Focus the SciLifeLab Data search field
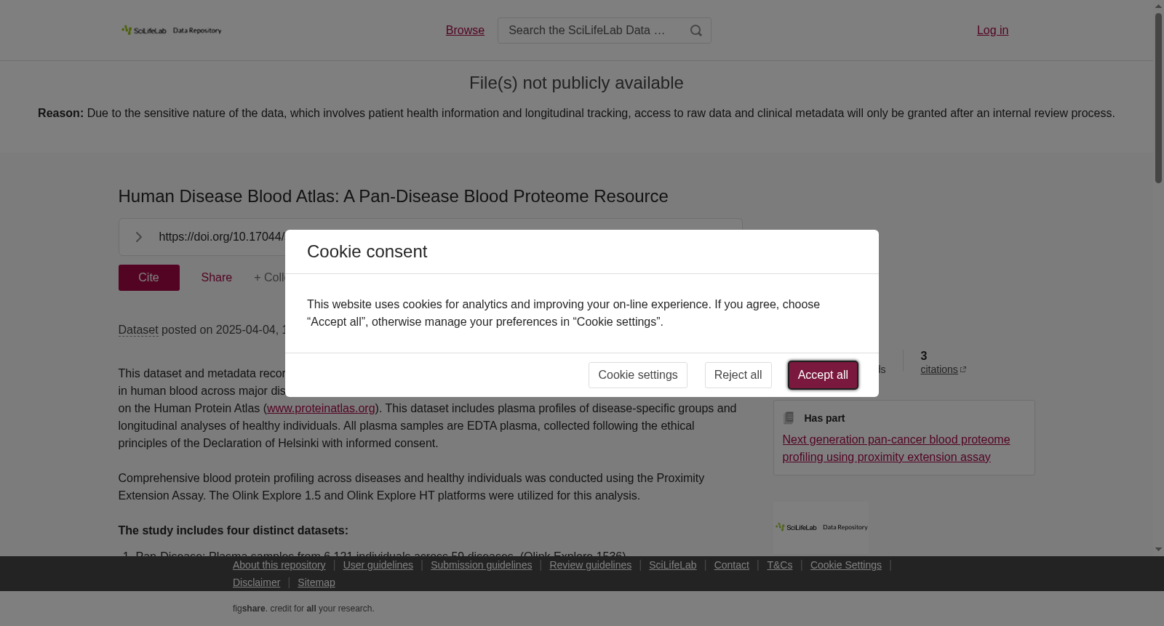Screen dimensions: 1164x626 589,31
